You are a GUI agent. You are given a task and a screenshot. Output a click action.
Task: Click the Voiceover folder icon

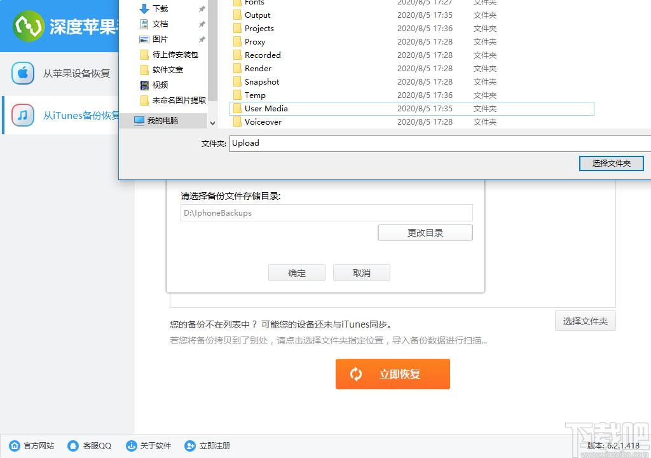click(237, 121)
